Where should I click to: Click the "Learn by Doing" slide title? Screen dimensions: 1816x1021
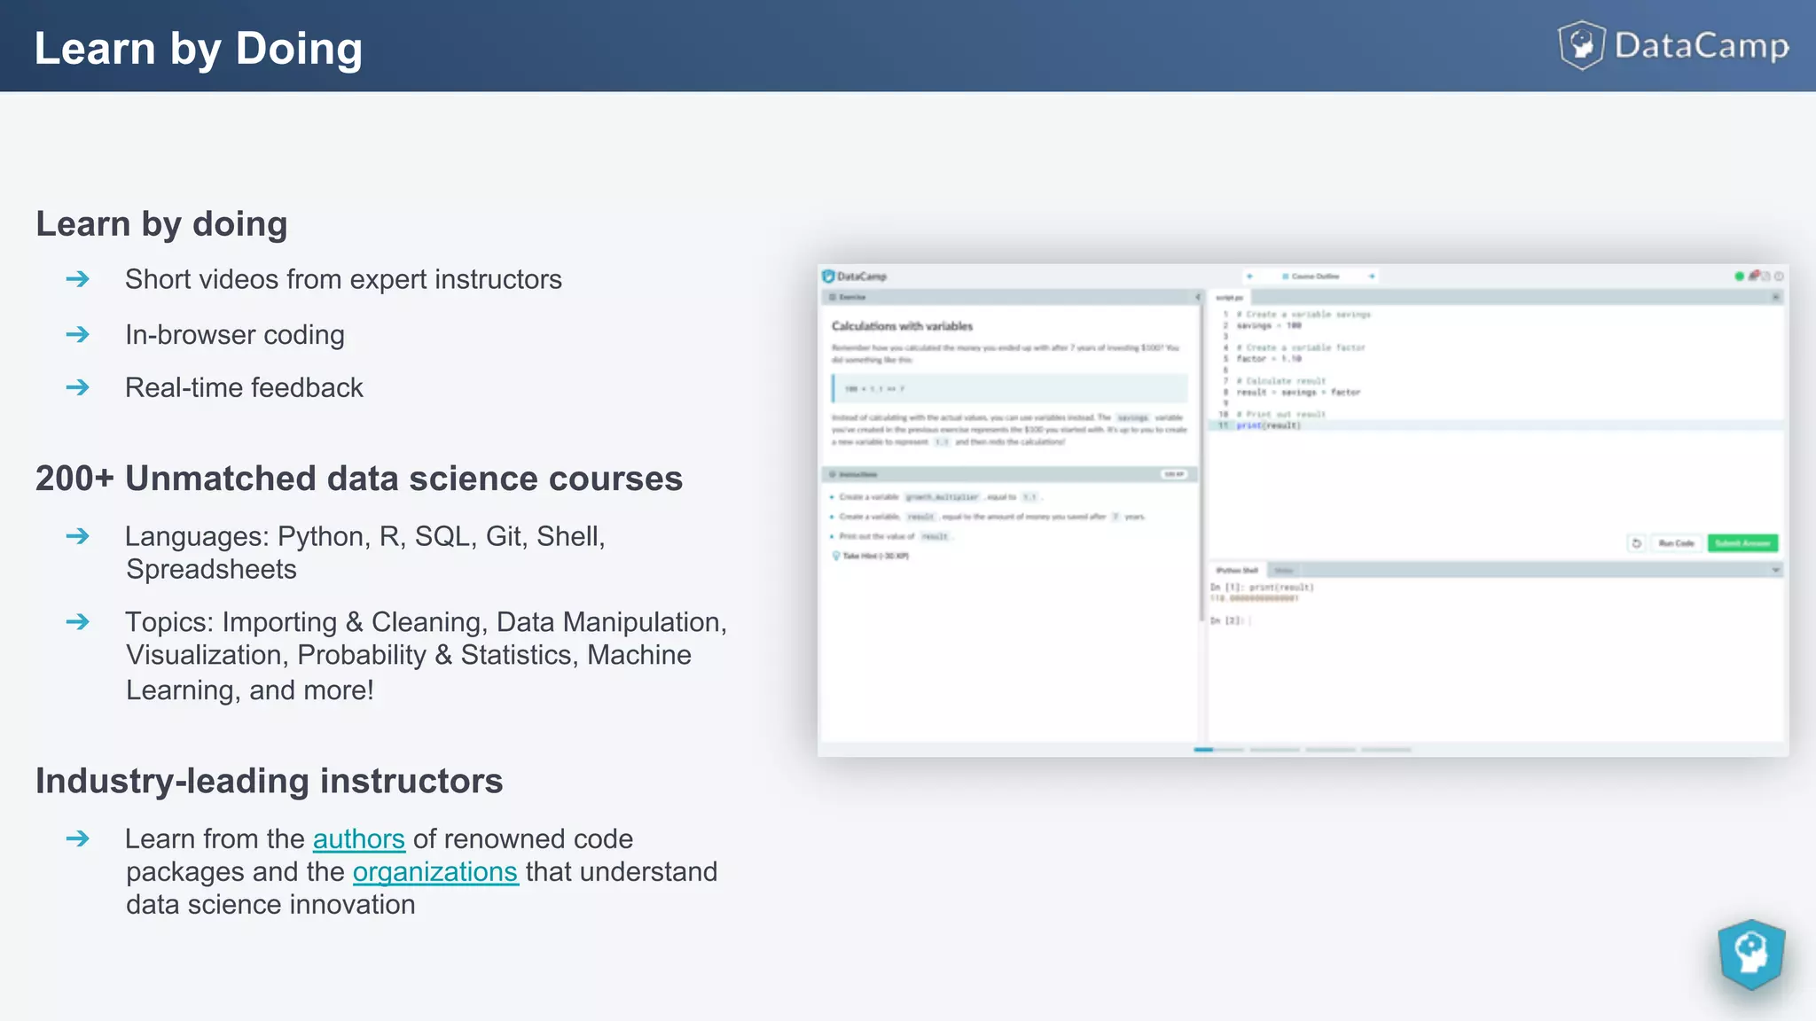pos(199,48)
